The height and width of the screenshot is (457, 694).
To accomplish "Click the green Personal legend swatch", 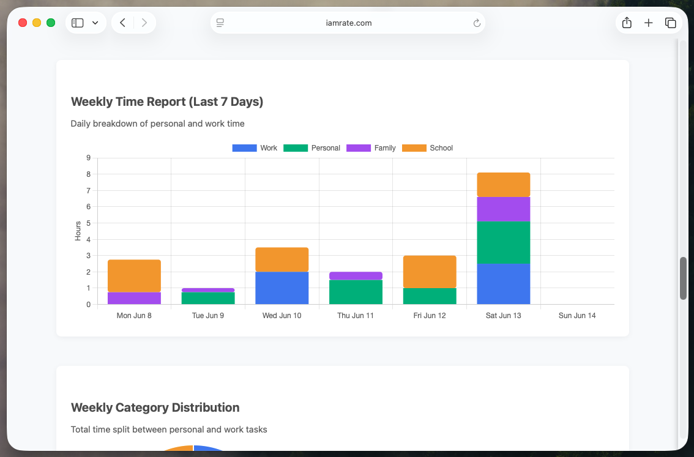I will click(x=296, y=148).
